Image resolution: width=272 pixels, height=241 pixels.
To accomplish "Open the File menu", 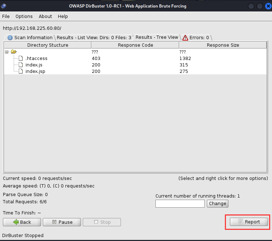I will tap(6, 17).
